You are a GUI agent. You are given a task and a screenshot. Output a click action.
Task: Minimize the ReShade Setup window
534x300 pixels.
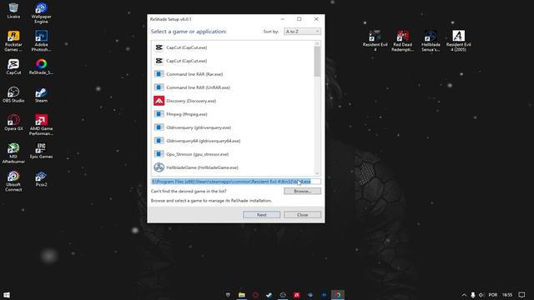[x=282, y=19]
